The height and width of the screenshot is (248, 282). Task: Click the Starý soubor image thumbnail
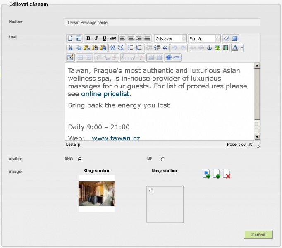coord(97,193)
